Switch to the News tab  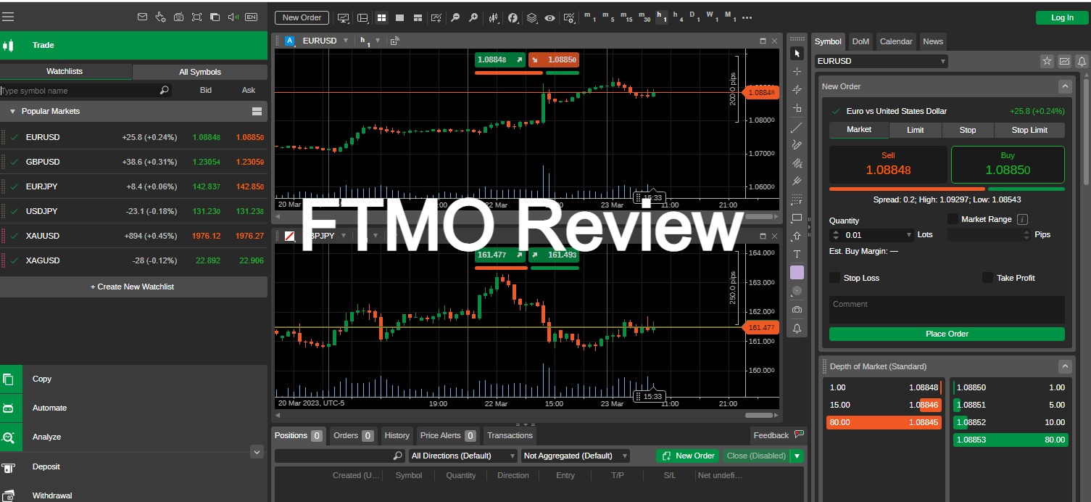click(x=933, y=41)
